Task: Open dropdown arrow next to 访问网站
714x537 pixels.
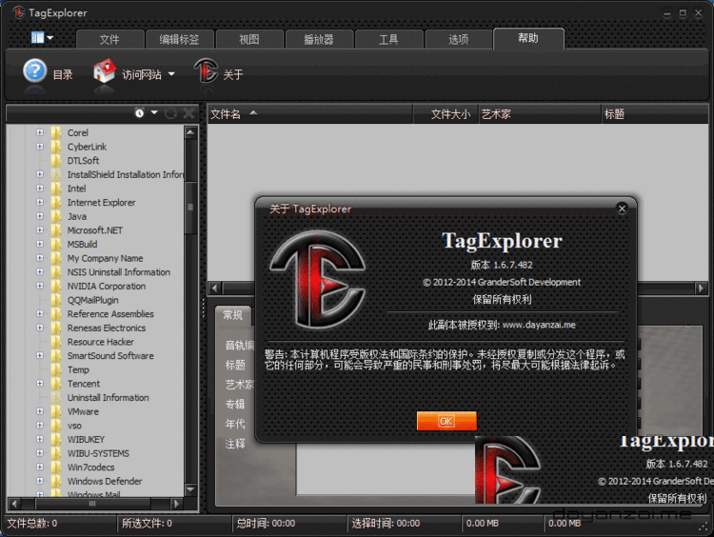Action: (171, 73)
